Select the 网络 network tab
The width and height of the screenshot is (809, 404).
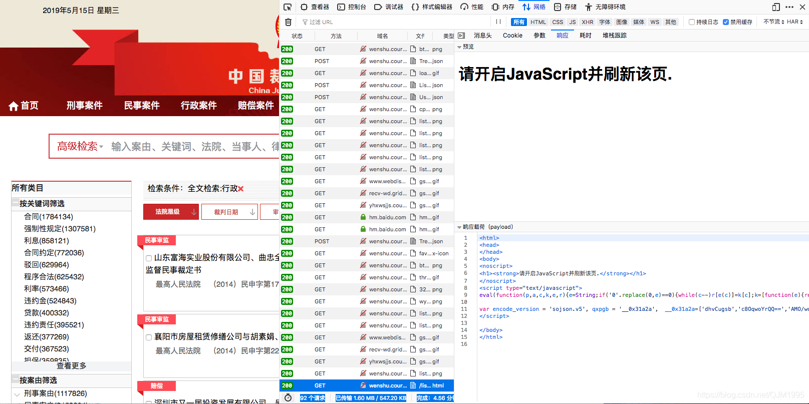pos(534,7)
